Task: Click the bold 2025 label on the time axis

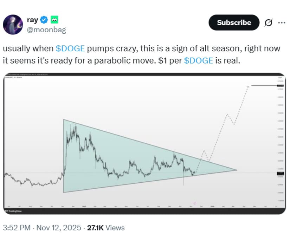Action: point(84,206)
